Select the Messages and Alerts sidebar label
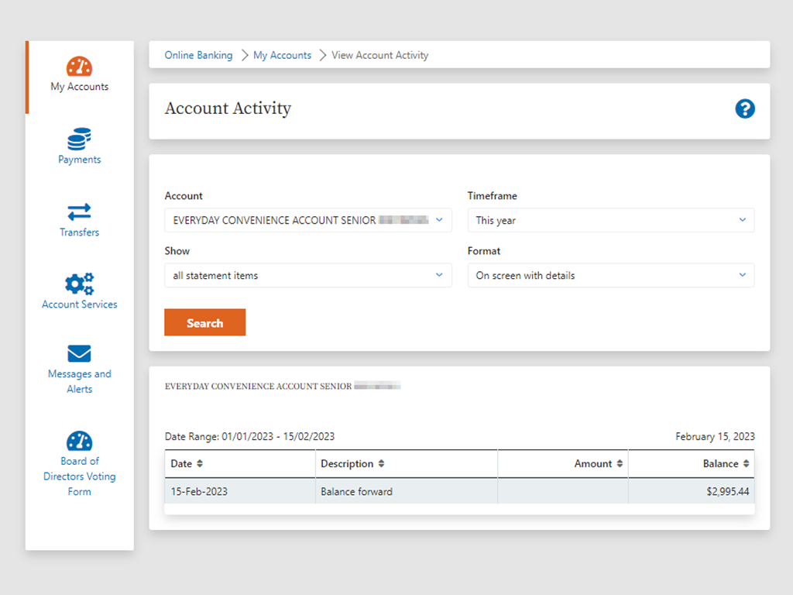The width and height of the screenshot is (793, 595). [x=80, y=381]
